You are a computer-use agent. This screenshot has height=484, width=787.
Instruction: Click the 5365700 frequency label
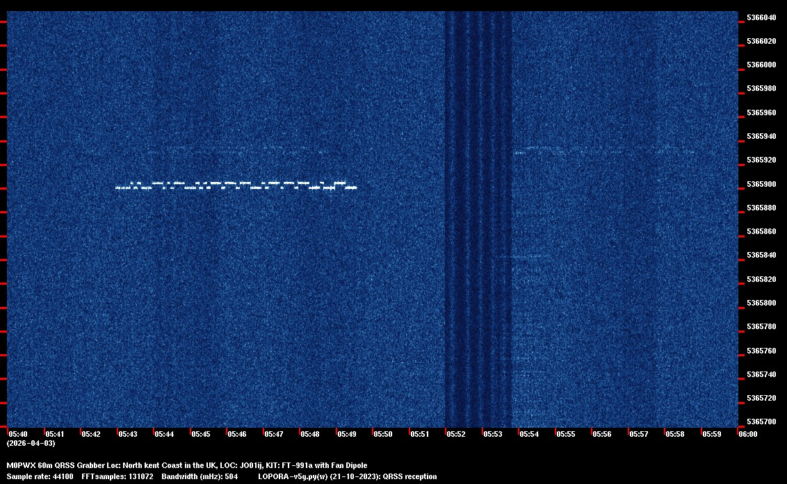tap(761, 422)
